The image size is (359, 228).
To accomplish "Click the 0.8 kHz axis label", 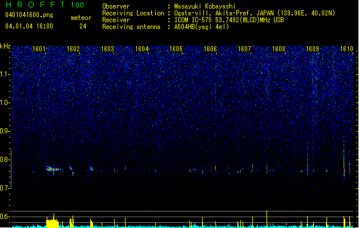I will (x=5, y=160).
